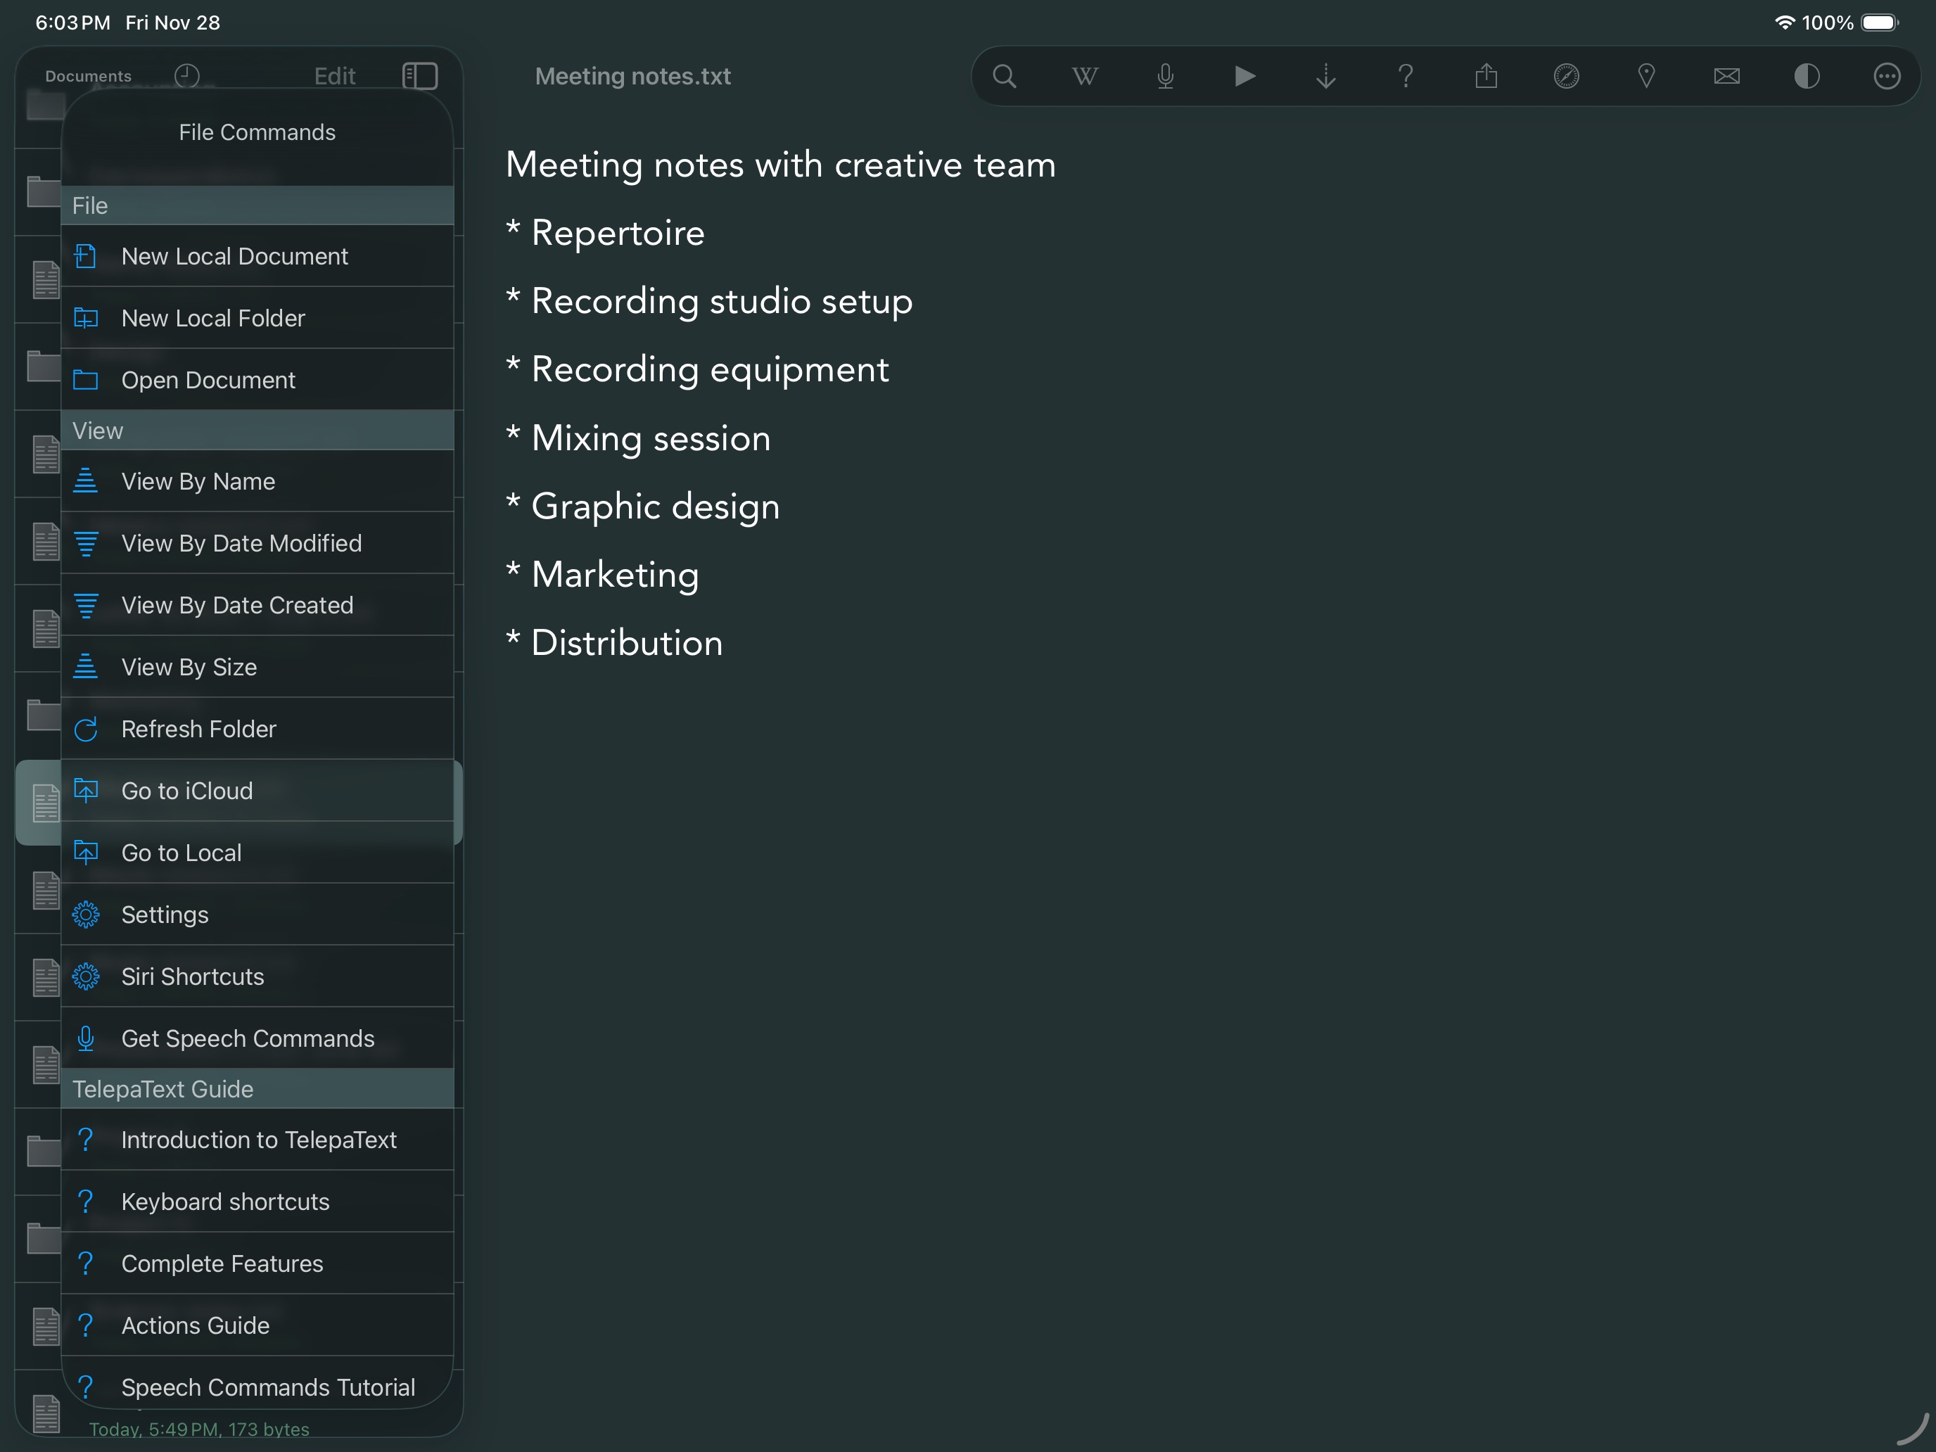Tap the Get Speech Commands microphone icon
This screenshot has width=1936, height=1452.
pos(86,1038)
